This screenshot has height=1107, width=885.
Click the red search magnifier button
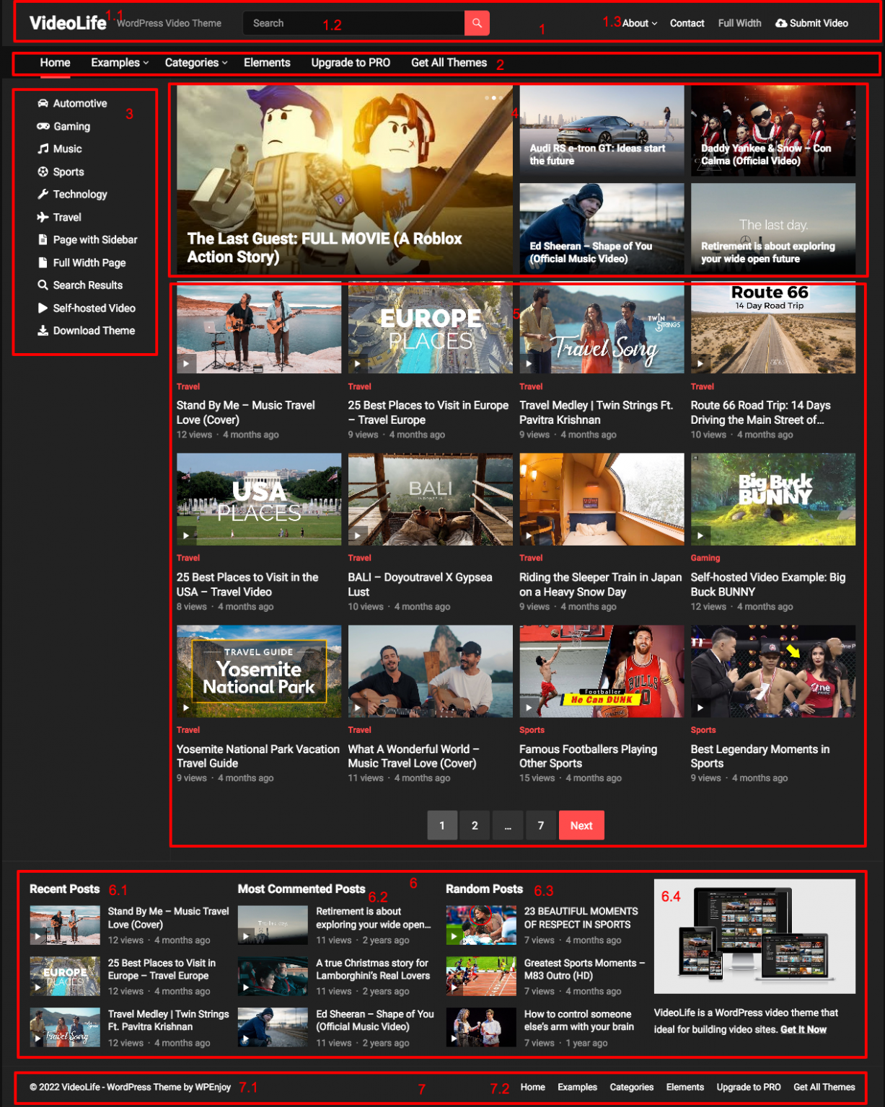pyautogui.click(x=476, y=22)
